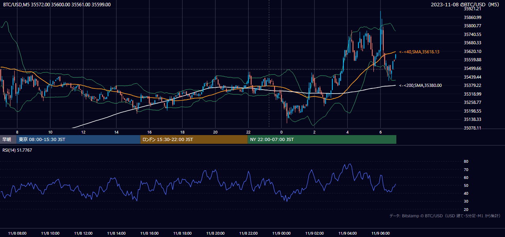Click the NY 22:00-07:00 JST session bar
Screen dimensions: 505x237
(x=322, y=139)
